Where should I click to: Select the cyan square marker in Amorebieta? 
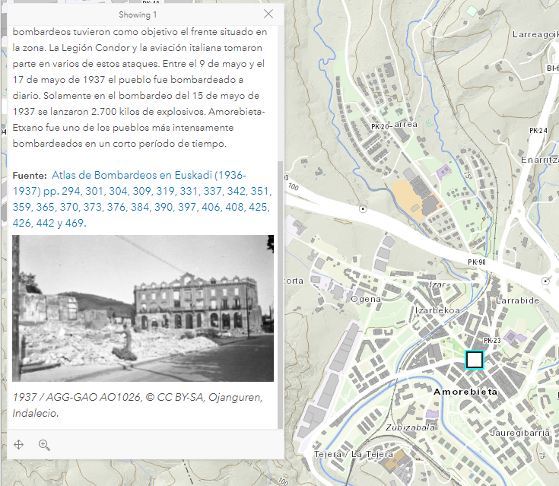[x=475, y=360]
